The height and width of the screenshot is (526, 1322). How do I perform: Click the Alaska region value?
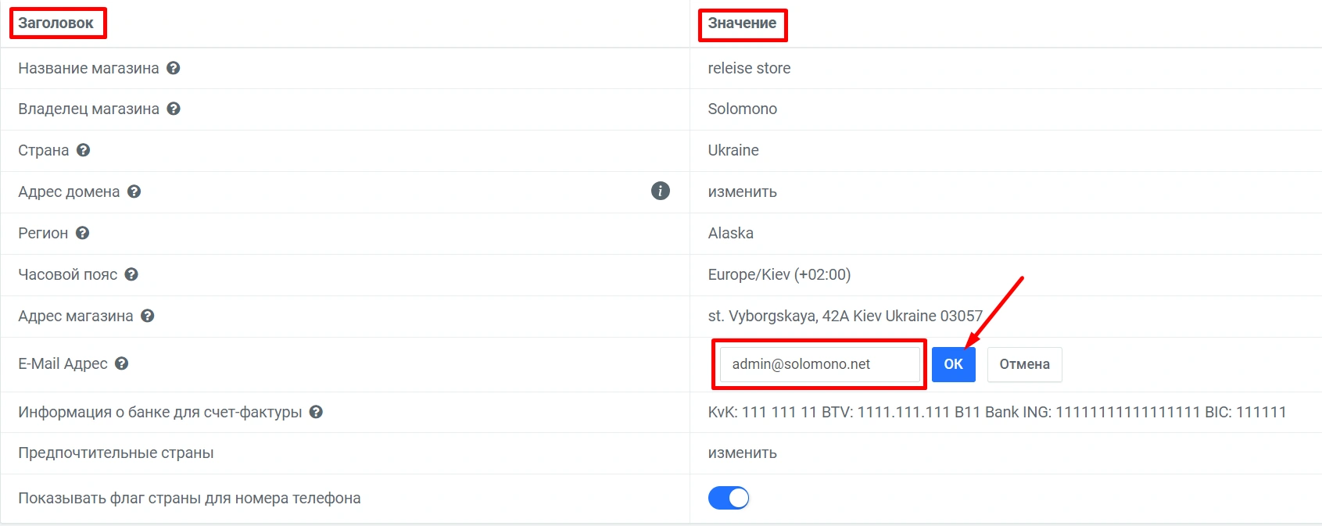pyautogui.click(x=730, y=233)
